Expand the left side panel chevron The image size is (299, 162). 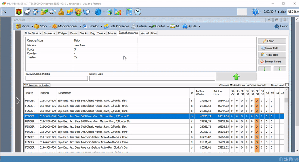pos(18,101)
